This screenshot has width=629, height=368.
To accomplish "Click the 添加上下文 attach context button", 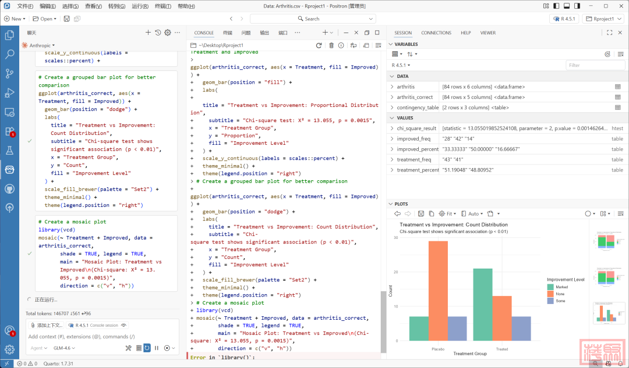I will click(47, 325).
